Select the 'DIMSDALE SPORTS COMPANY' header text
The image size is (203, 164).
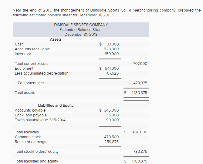tap(81, 25)
